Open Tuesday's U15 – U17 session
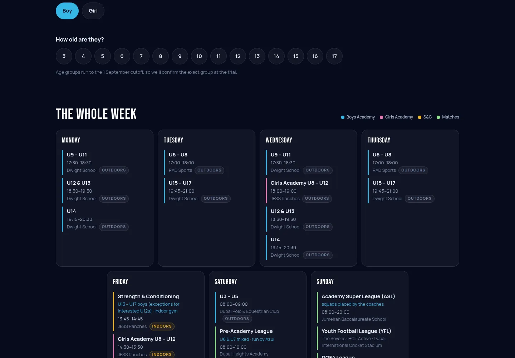The image size is (515, 358). click(x=207, y=191)
